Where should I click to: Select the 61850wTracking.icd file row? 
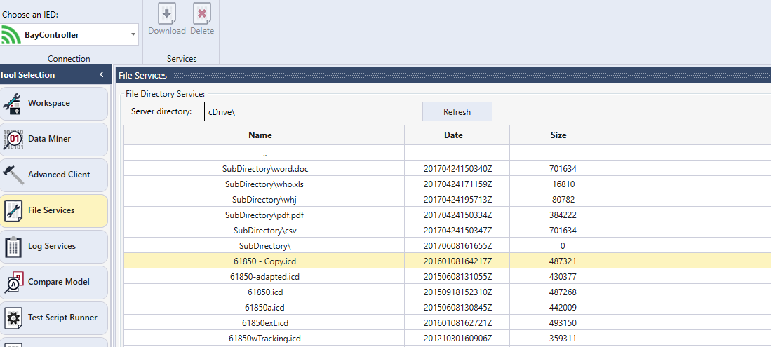click(x=264, y=339)
